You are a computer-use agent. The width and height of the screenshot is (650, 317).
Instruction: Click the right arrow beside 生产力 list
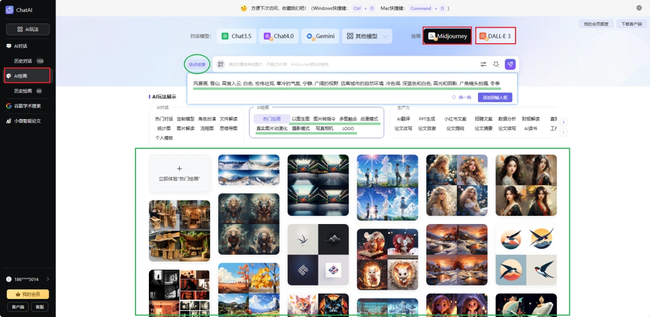[563, 122]
